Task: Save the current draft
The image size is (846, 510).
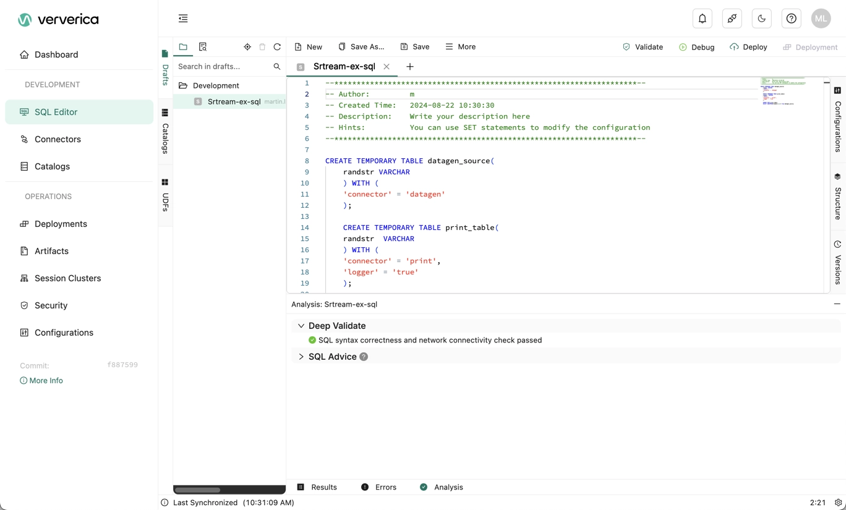Action: 415,47
